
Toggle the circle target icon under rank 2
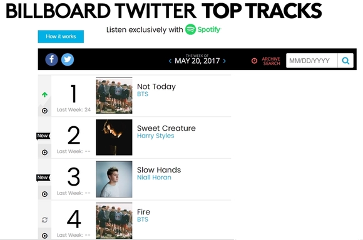[x=44, y=152]
